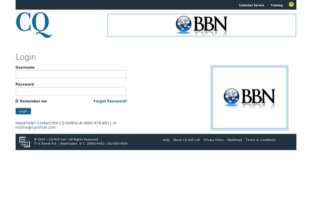The height and width of the screenshot is (208, 312).
Task: Toggle the Remember me checkbox
Action: pyautogui.click(x=17, y=101)
